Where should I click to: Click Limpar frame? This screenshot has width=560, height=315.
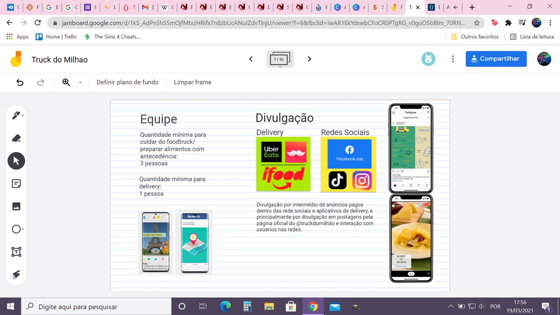[192, 82]
